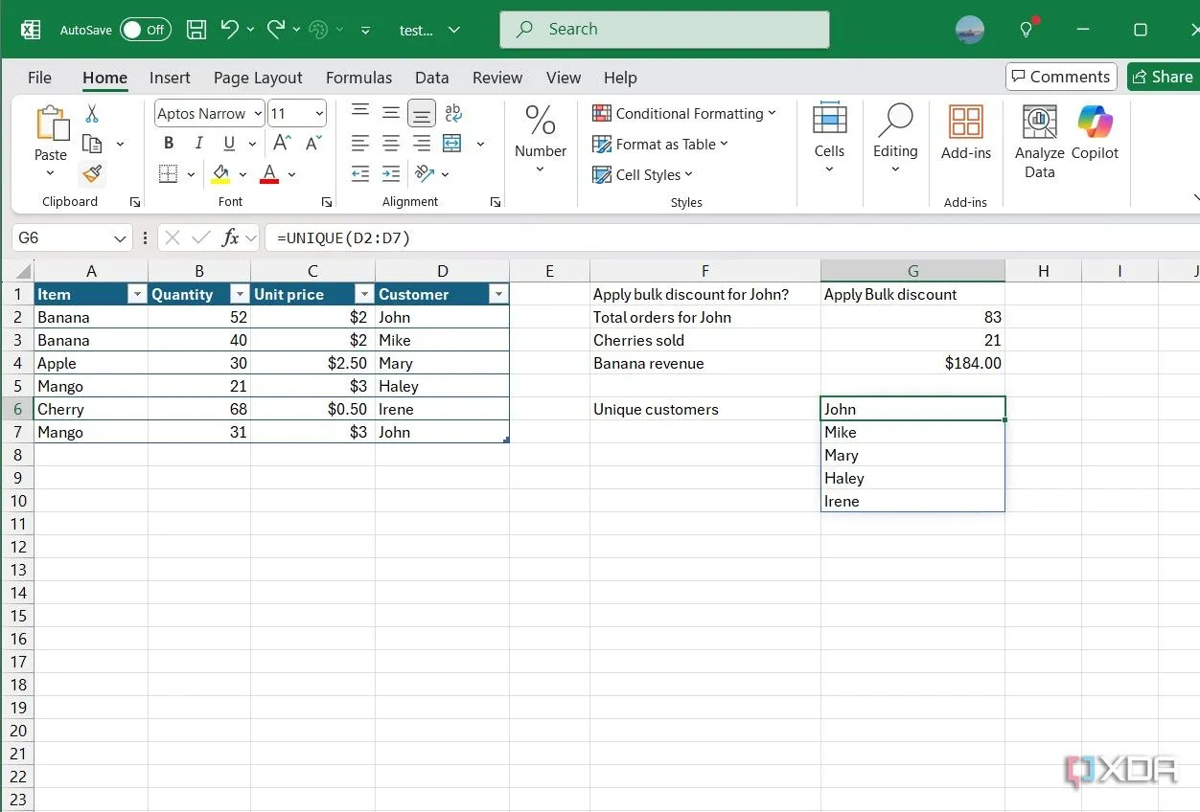Open Item column filter dropdown
This screenshot has width=1200, height=812.
(137, 295)
